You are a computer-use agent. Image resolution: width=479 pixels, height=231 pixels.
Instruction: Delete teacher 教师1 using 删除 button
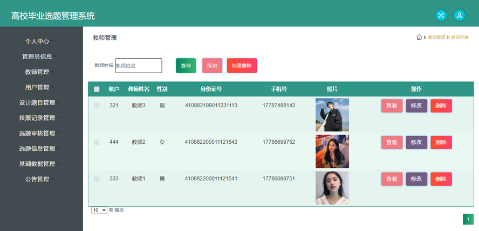tap(441, 179)
